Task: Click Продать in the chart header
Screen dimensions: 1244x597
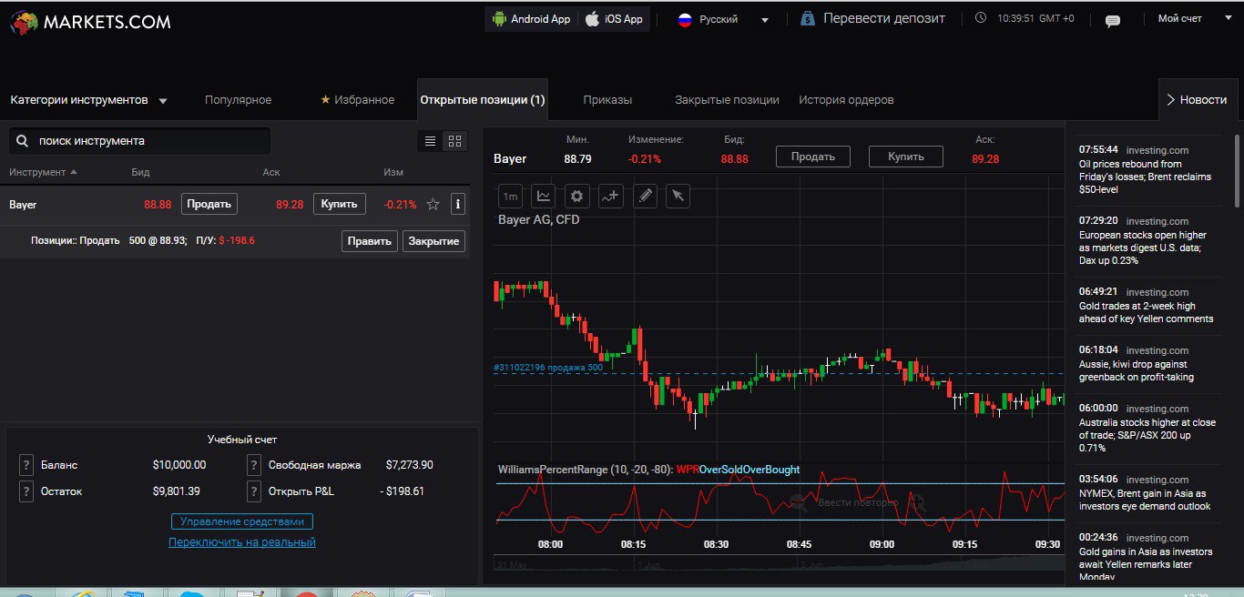Action: pyautogui.click(x=813, y=157)
